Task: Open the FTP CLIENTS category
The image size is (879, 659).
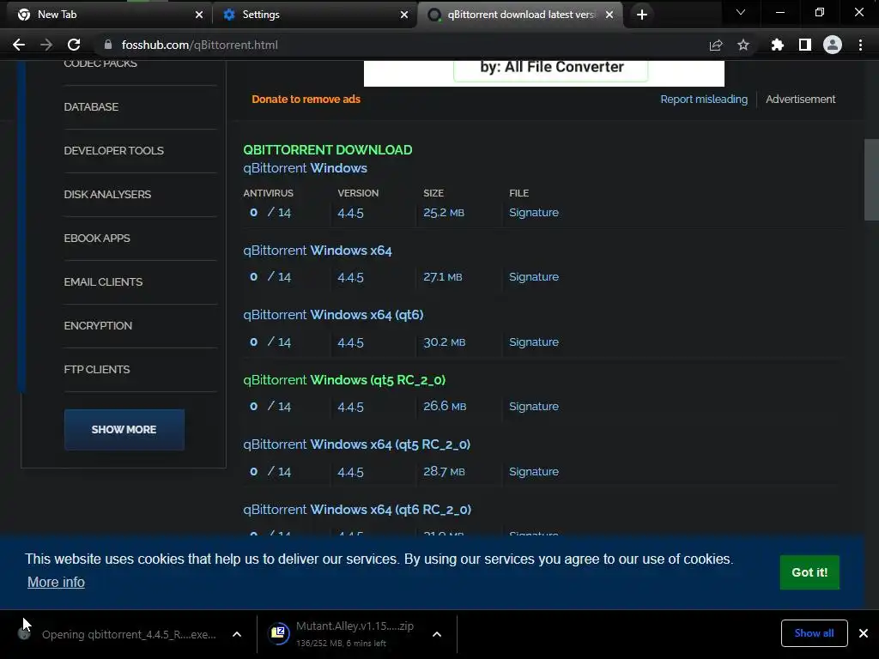Action: coord(97,369)
